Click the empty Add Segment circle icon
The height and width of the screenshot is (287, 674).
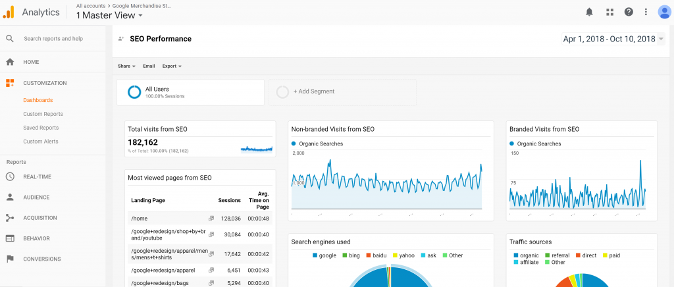click(282, 92)
